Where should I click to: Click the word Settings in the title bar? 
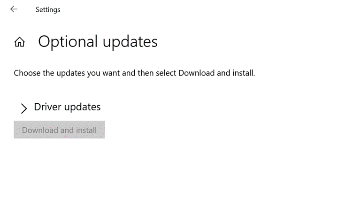pos(48,9)
